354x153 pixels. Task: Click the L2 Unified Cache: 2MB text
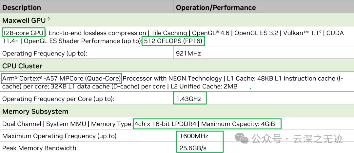tap(203, 86)
